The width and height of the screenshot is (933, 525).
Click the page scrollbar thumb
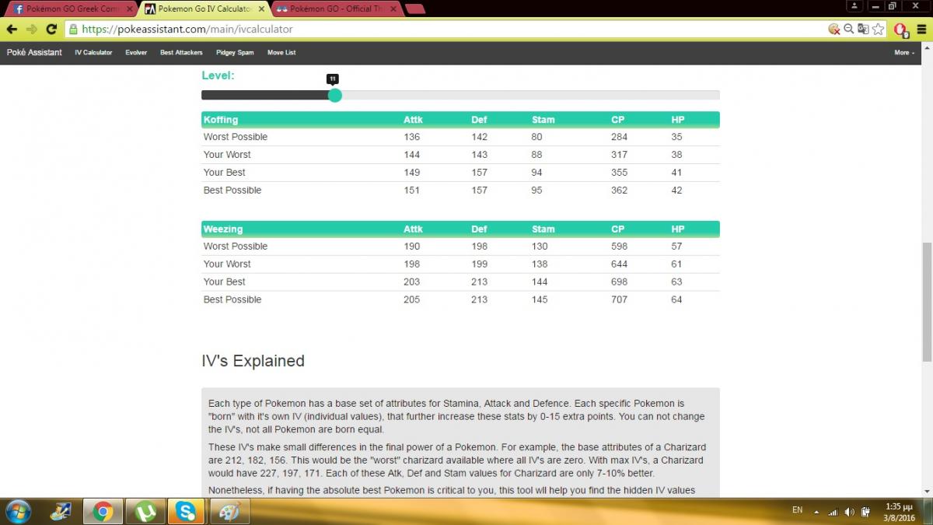click(926, 302)
